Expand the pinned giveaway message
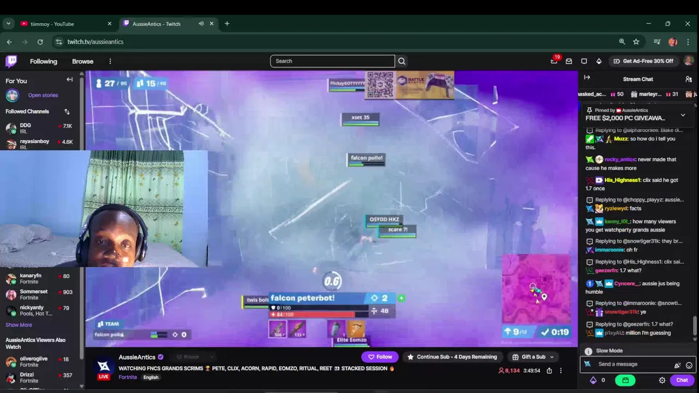 click(x=683, y=115)
